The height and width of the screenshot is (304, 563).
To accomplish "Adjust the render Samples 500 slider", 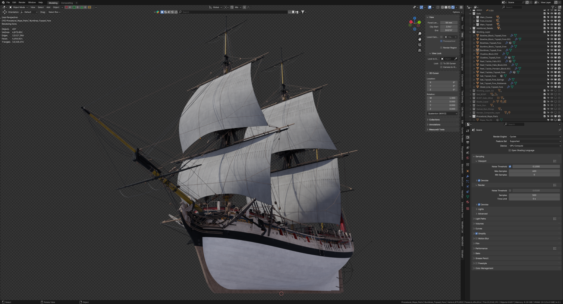I will pos(534,195).
